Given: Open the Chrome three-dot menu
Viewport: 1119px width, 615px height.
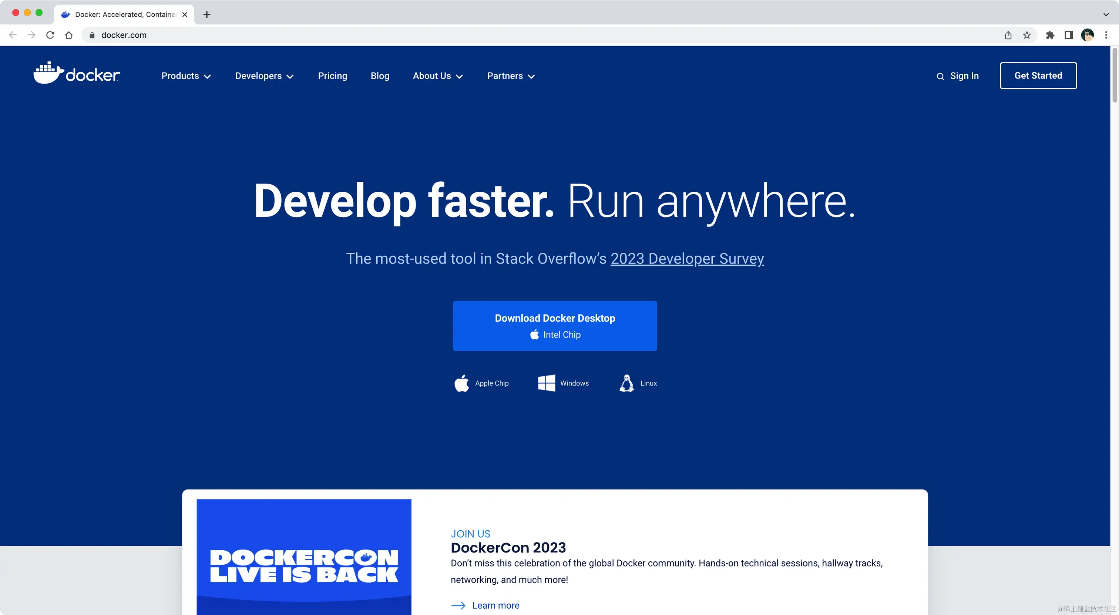Looking at the screenshot, I should coord(1106,35).
